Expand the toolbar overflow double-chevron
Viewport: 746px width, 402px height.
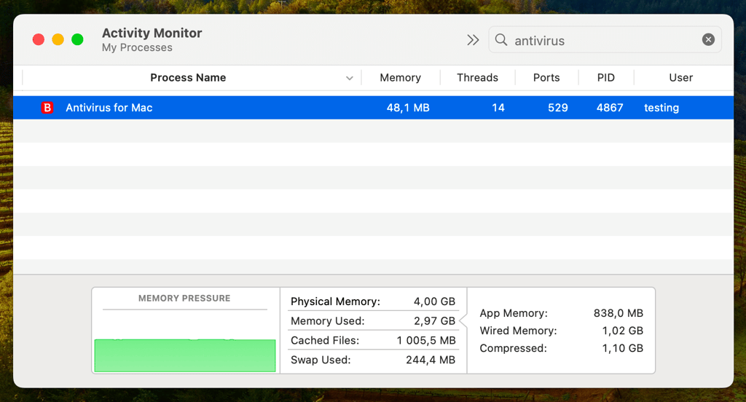pos(472,40)
